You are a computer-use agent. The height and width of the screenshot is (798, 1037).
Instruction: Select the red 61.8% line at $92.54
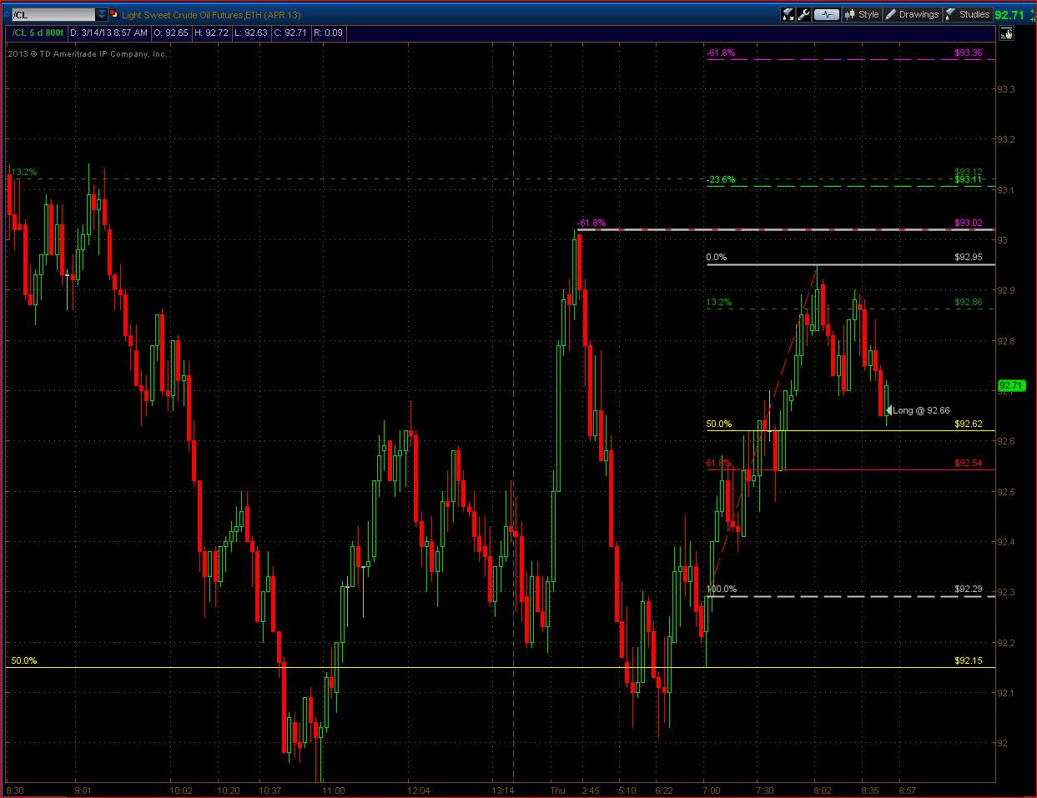(x=850, y=469)
